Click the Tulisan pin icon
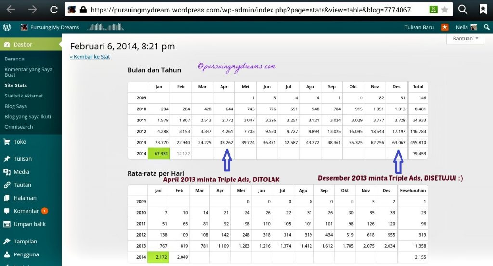The width and height of the screenshot is (493, 266). click(x=7, y=159)
